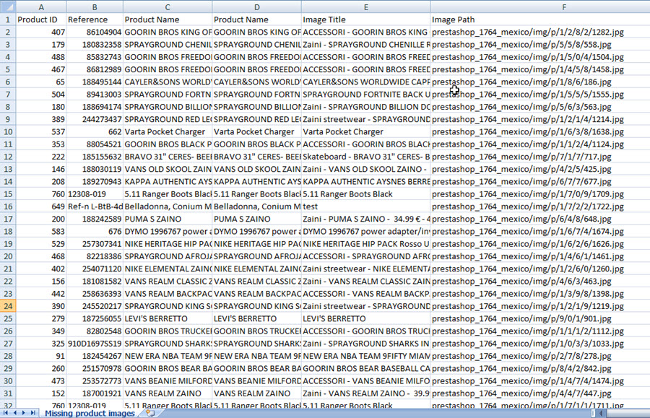Click the 'test' image title cell
This screenshot has width=650, height=418.
(366, 206)
